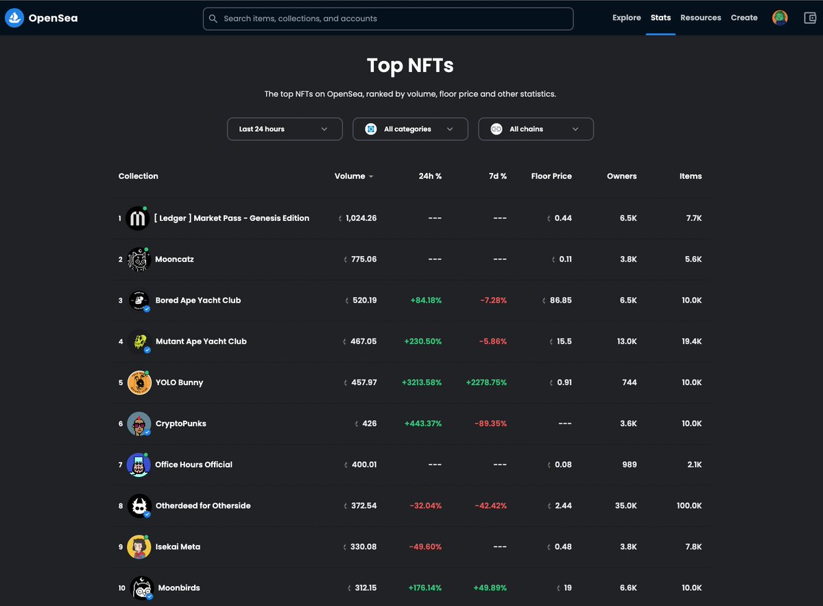
Task: Open the Explore menu
Action: (x=627, y=18)
